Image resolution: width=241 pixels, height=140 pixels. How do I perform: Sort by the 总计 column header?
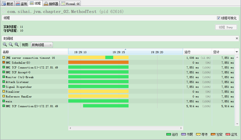[x=223, y=52]
